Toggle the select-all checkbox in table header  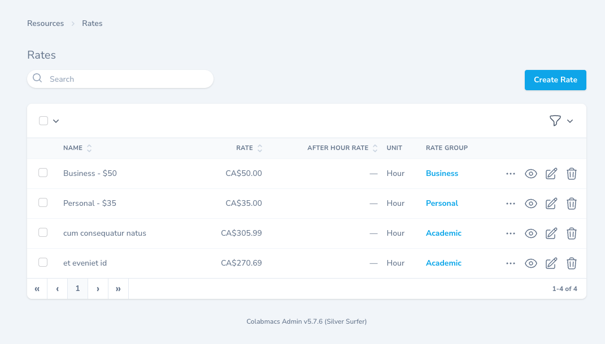click(43, 121)
